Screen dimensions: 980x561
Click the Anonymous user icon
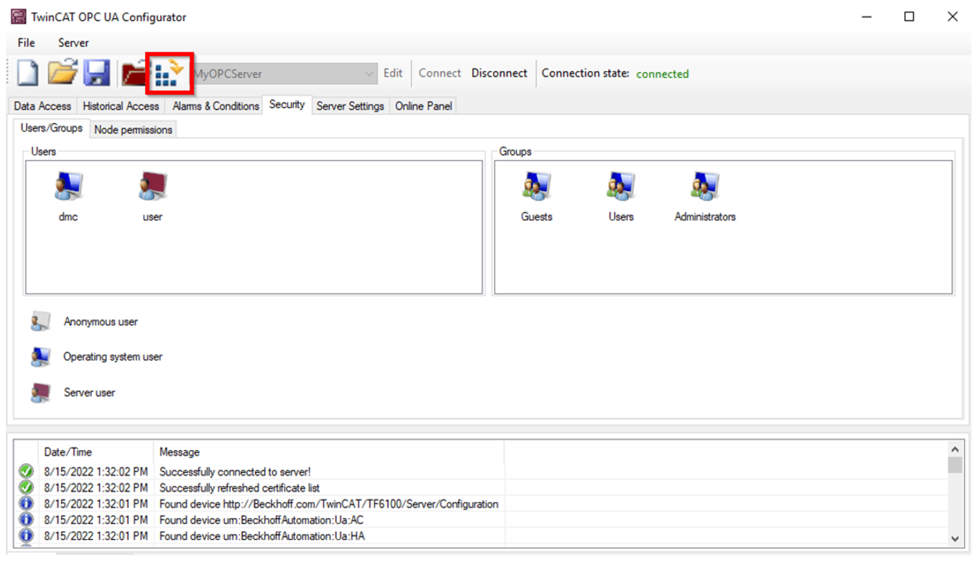tap(40, 321)
